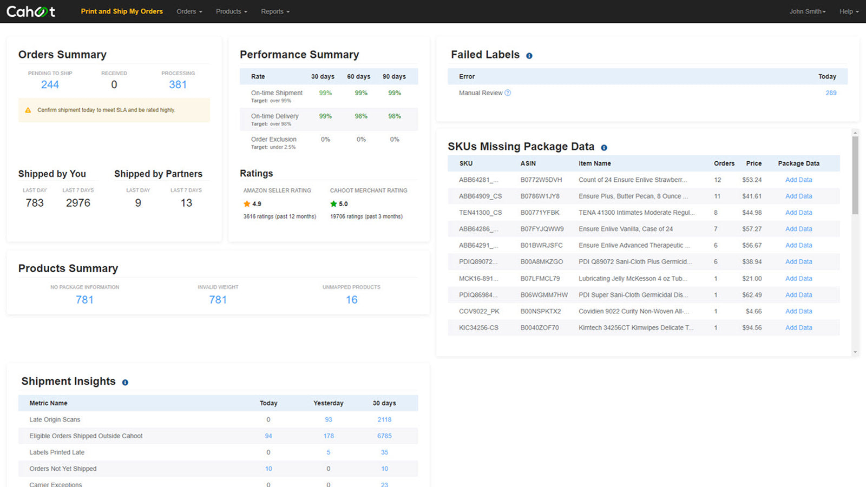This screenshot has width=866, height=487.
Task: Open the Manual Review question mark help icon
Action: [507, 93]
